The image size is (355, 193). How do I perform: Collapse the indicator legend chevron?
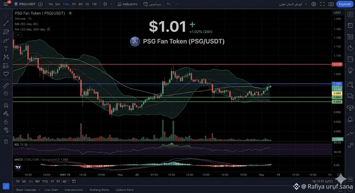coord(18,35)
